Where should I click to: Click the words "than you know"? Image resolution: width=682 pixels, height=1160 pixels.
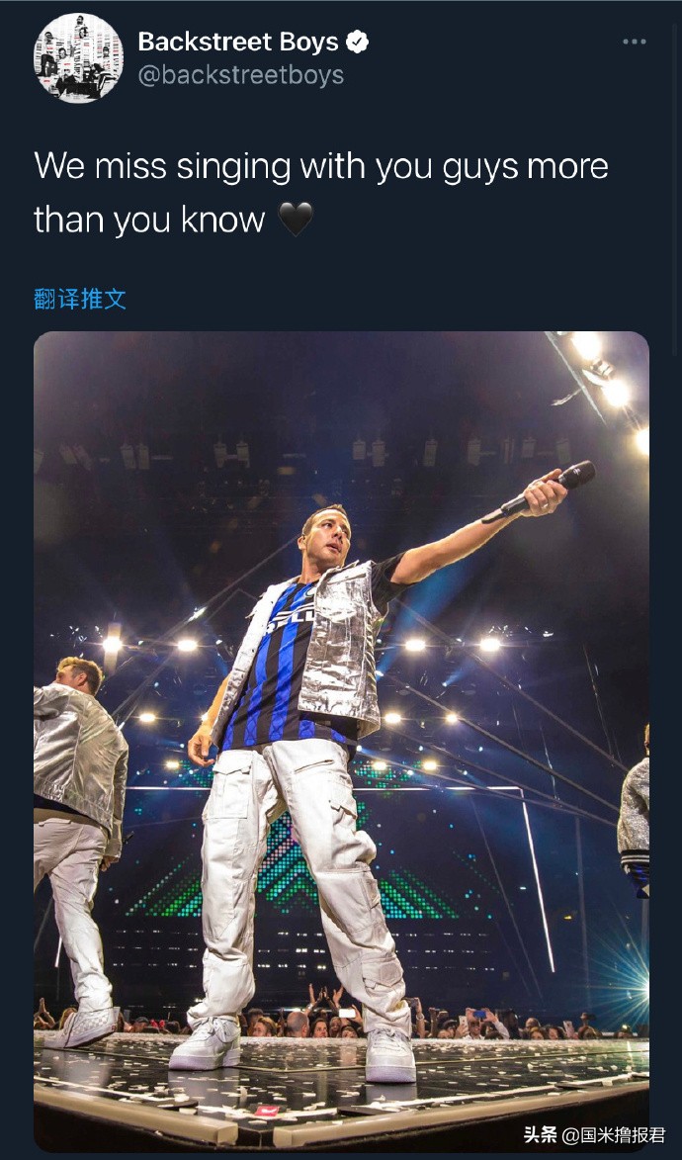[x=149, y=220]
